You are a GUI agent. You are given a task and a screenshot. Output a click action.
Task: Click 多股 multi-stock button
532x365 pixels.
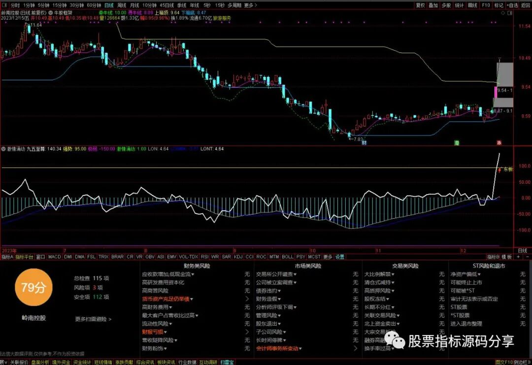446,5
